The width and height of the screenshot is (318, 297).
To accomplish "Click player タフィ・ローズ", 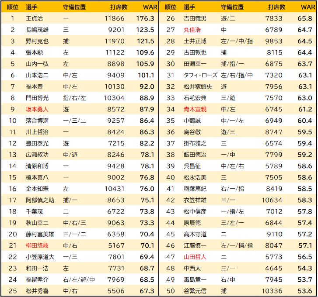I will pyautogui.click(x=201, y=75).
